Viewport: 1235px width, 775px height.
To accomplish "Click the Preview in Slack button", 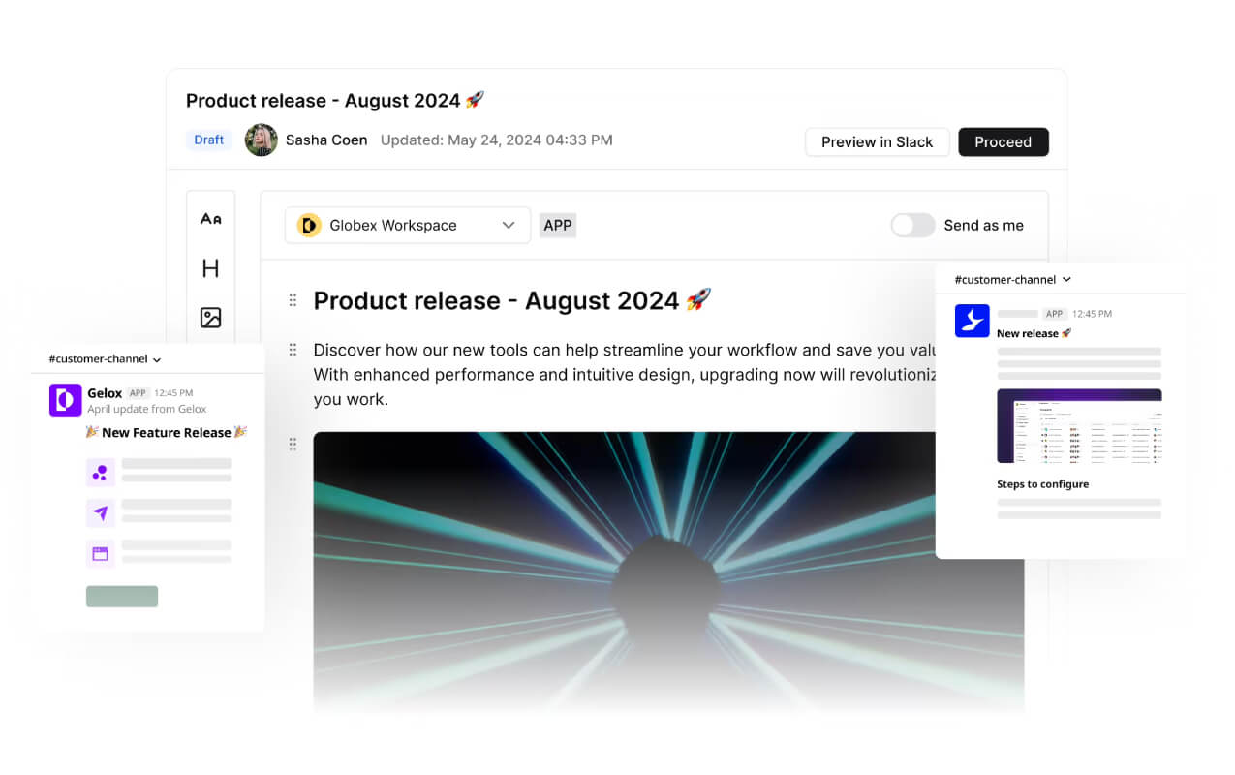I will tap(877, 141).
